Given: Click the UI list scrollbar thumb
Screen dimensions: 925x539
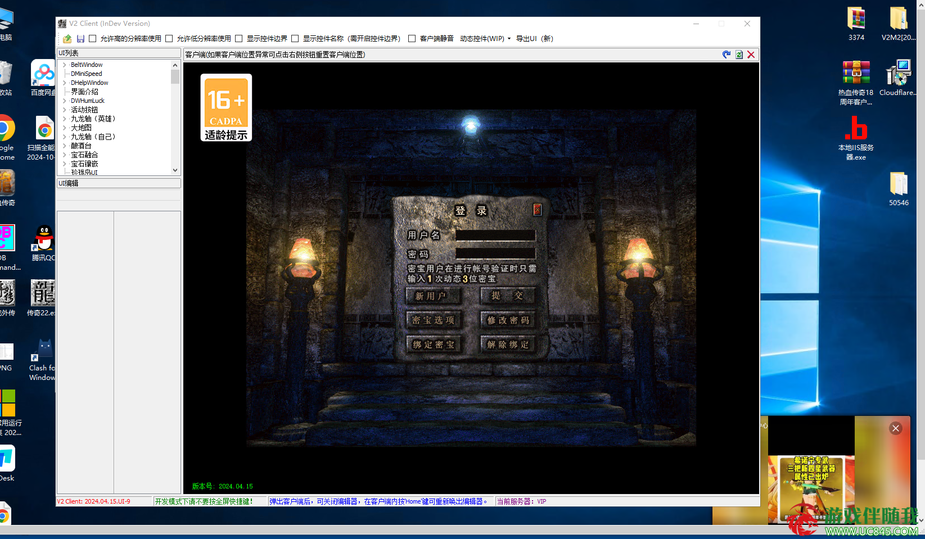Looking at the screenshot, I should click(x=175, y=77).
